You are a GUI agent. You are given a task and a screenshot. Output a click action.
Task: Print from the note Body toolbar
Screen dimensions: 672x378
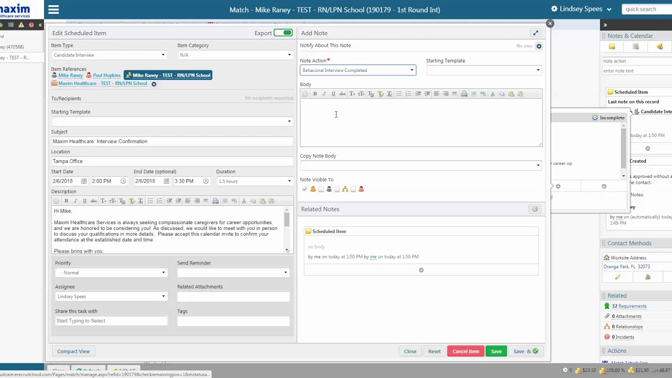click(464, 94)
